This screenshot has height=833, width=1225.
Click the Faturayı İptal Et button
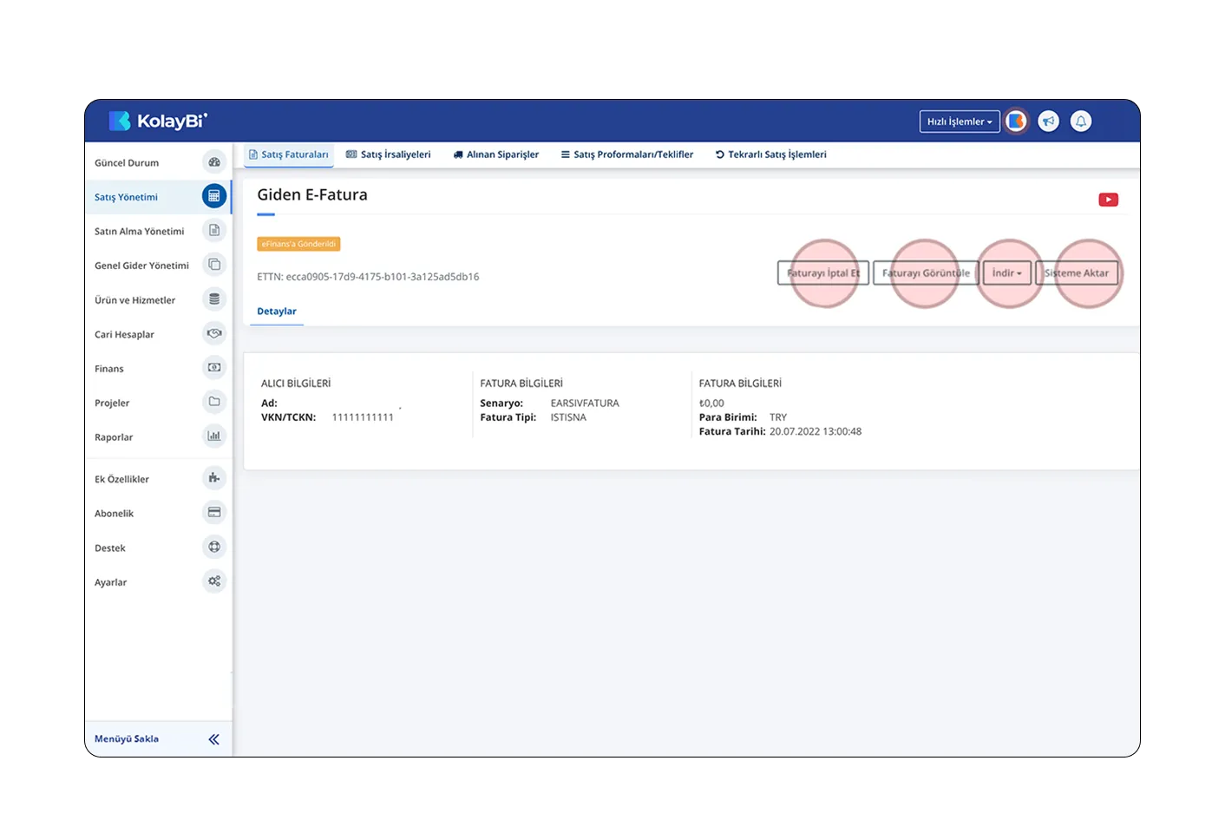click(823, 272)
